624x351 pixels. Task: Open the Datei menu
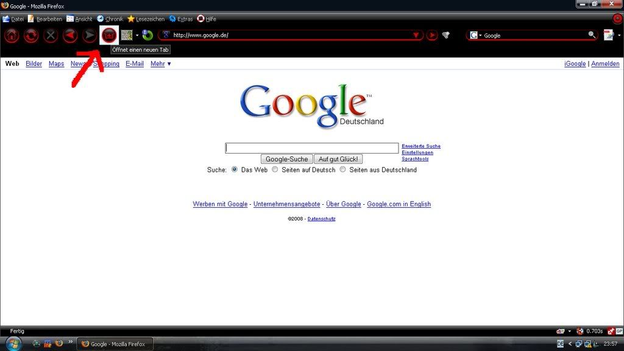pos(13,19)
